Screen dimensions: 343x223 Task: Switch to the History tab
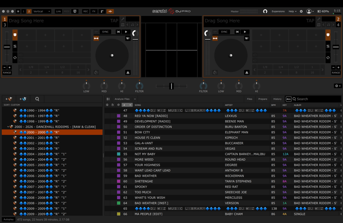277,99
